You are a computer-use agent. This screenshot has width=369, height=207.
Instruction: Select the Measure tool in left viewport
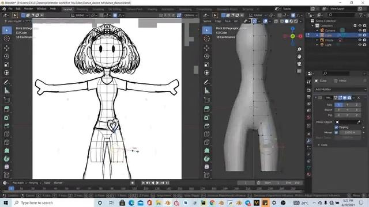point(6,90)
